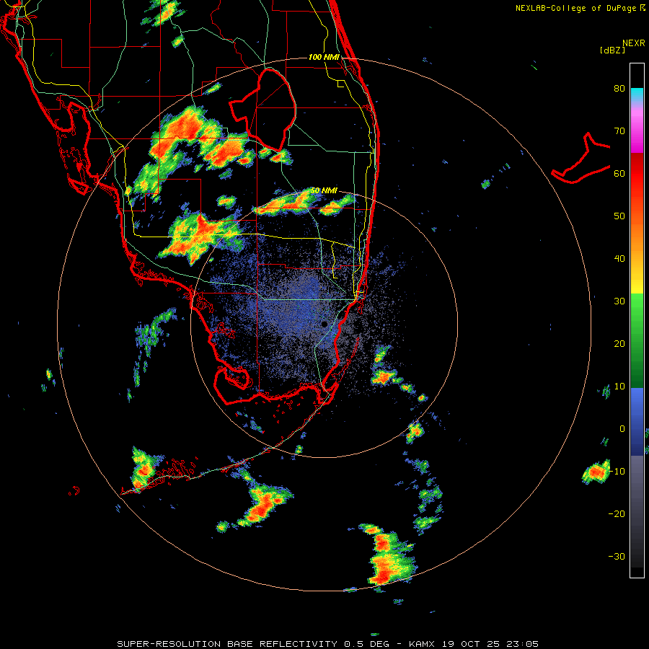Click the NEXLAB-College of DuPage label
Viewport: 649px width, 649px height.
[580, 8]
